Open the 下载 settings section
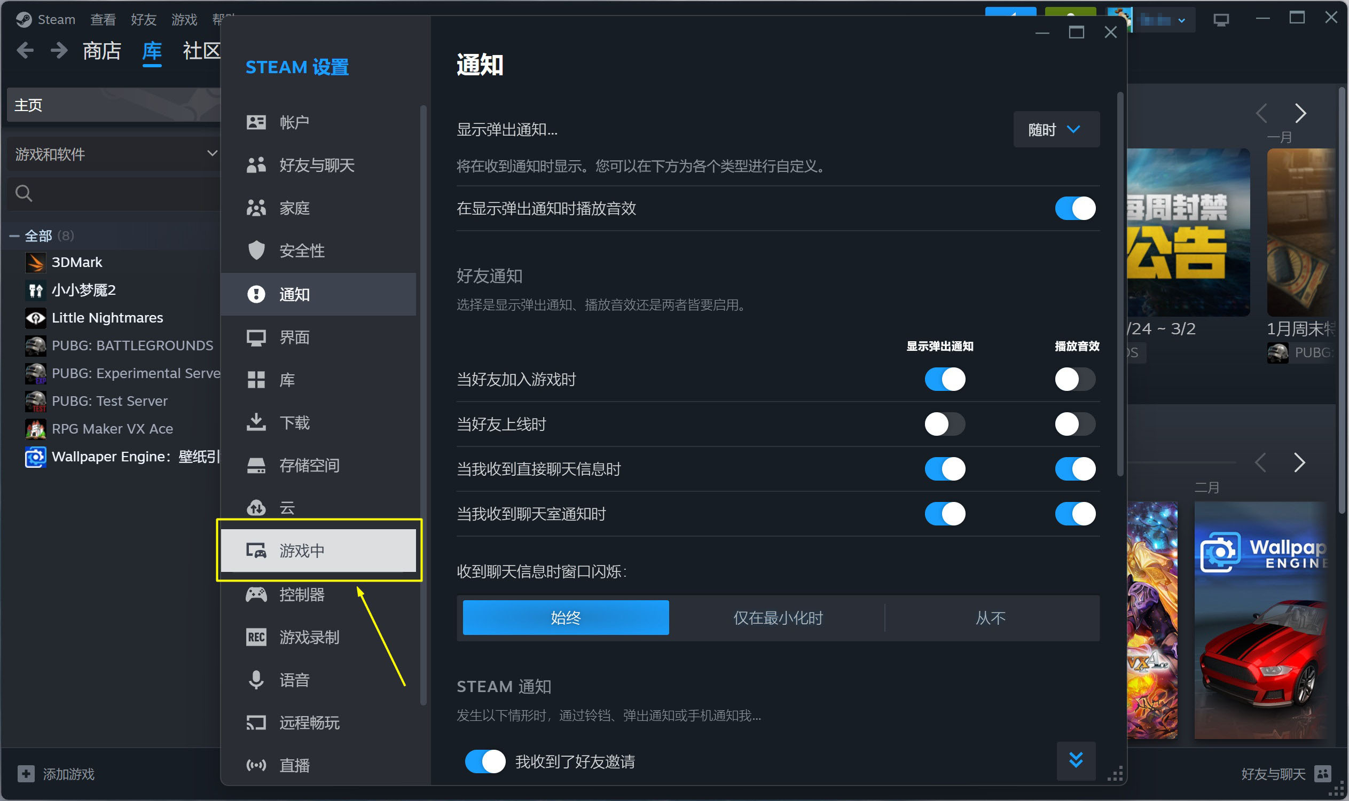 pos(318,422)
